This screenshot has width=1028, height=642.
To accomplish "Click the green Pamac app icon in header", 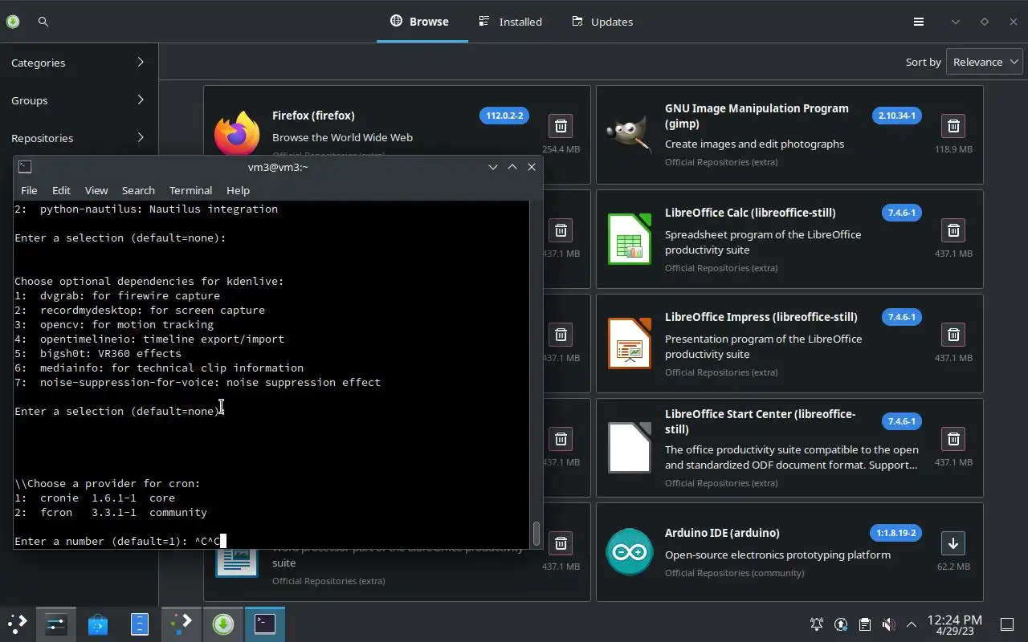I will click(x=13, y=22).
